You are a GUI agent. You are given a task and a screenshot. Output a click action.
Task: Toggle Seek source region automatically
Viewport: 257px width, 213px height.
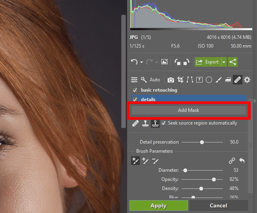point(164,123)
